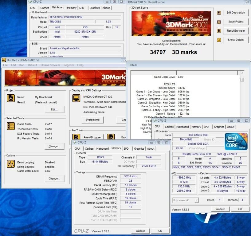Viewport: 251px width, 236px height.
Task: Select Mainboard tab in processor CPU-Z window
Action: tap(182, 127)
